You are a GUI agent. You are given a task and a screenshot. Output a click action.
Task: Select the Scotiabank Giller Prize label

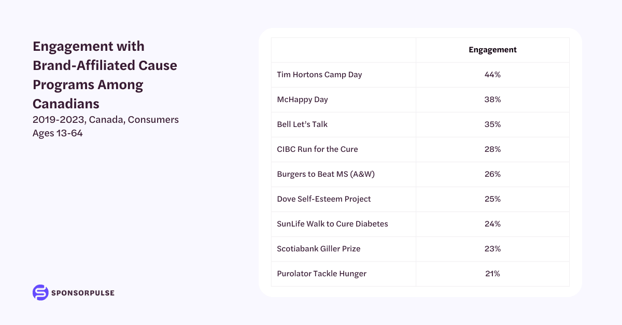[x=319, y=249]
